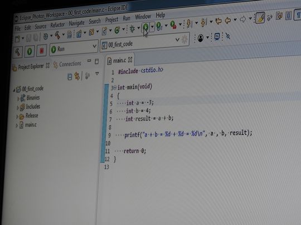The image size is (301, 225).
Task: Expand the Includes folder in project tree
Action: 17,108
